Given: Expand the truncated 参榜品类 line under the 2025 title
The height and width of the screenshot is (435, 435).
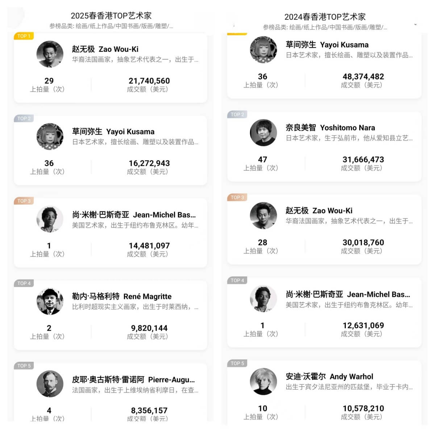Looking at the screenshot, I should (111, 26).
